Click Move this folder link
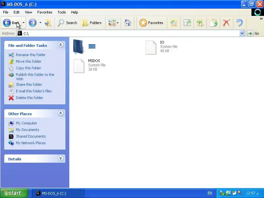 [28, 61]
